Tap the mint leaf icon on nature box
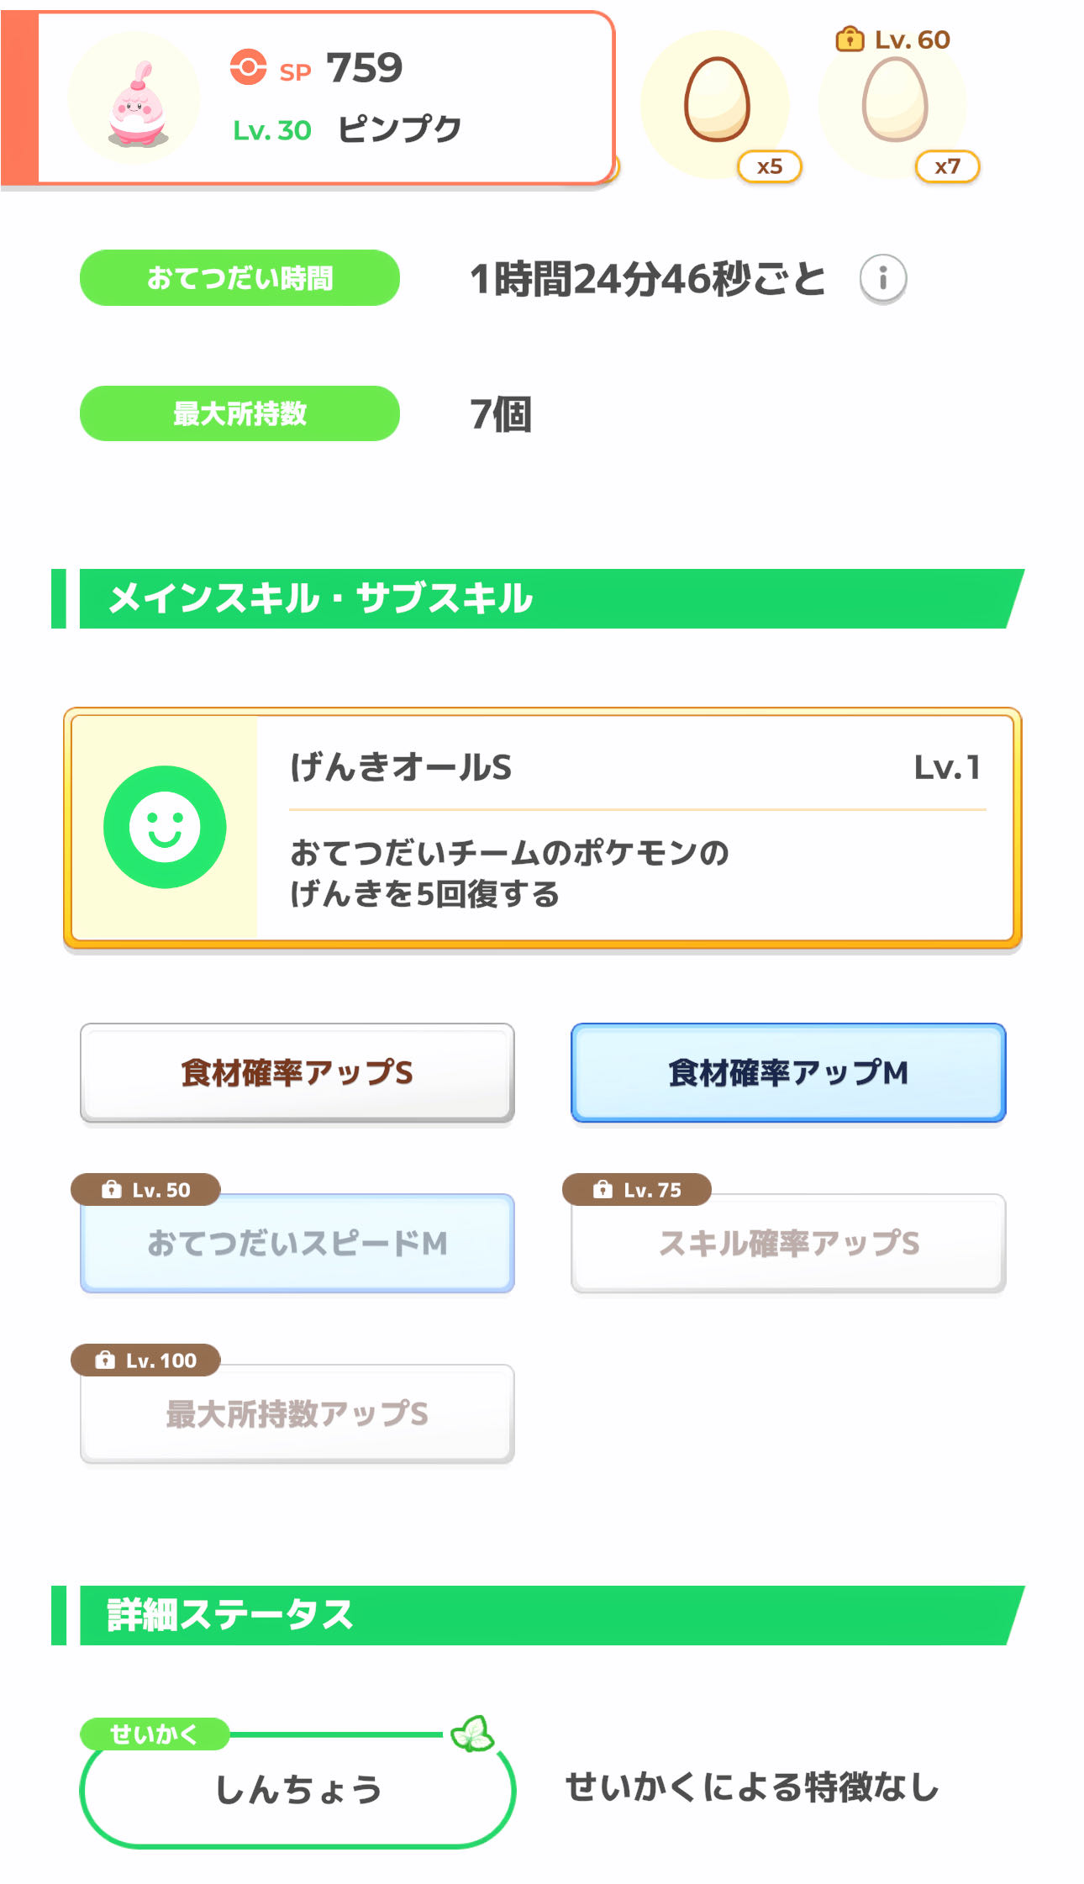The height and width of the screenshot is (1884, 1084). 472,1733
